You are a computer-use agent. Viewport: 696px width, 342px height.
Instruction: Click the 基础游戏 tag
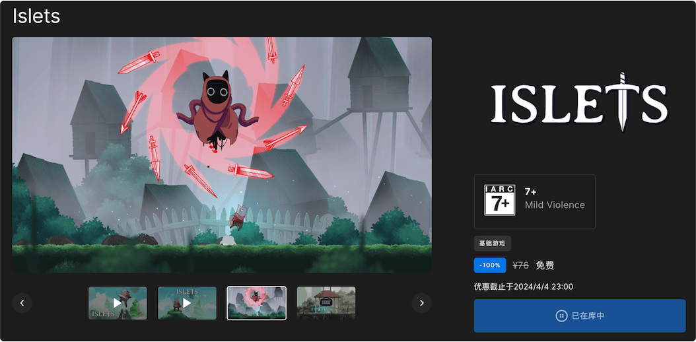coord(492,244)
